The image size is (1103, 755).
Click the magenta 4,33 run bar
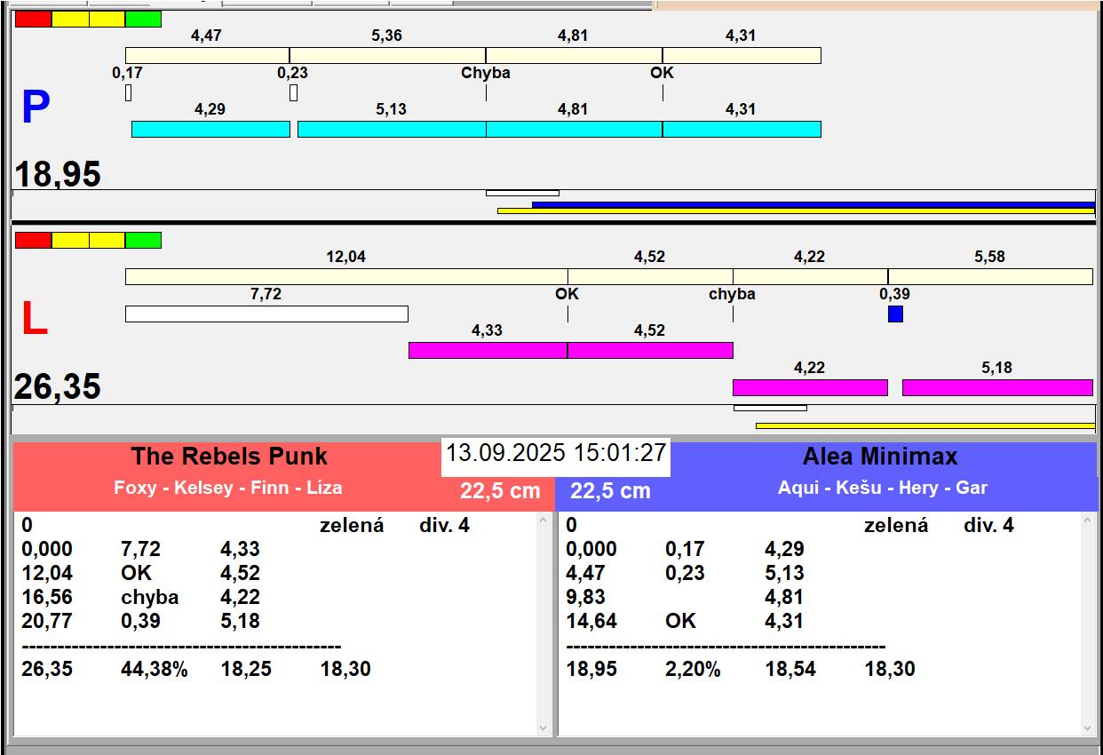[x=487, y=350]
